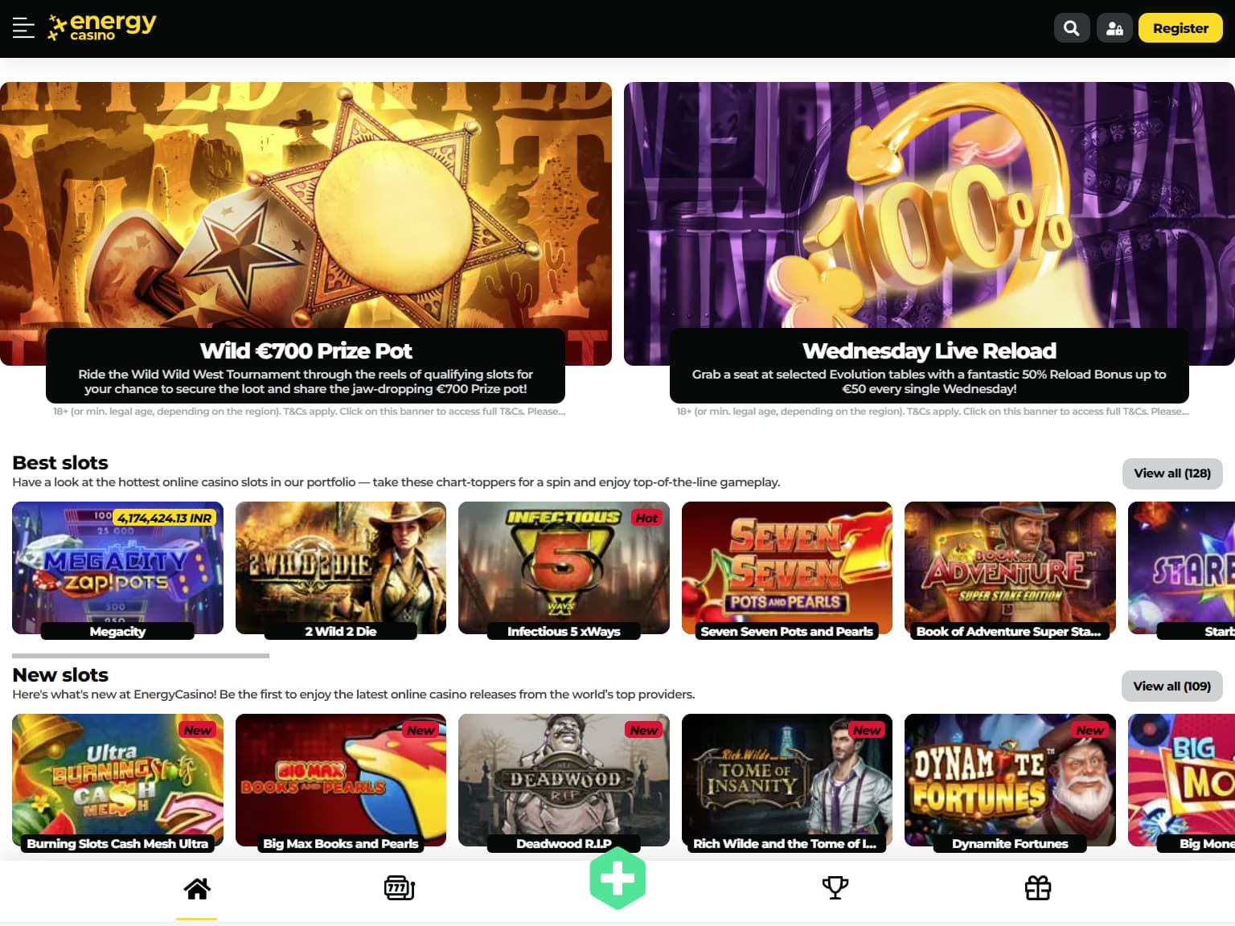Open the Wild €700 Prize Pot banner
1235x926 pixels.
(x=306, y=224)
